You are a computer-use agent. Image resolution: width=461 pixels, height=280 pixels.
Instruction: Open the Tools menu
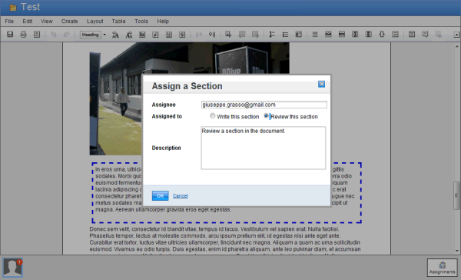pyautogui.click(x=141, y=22)
